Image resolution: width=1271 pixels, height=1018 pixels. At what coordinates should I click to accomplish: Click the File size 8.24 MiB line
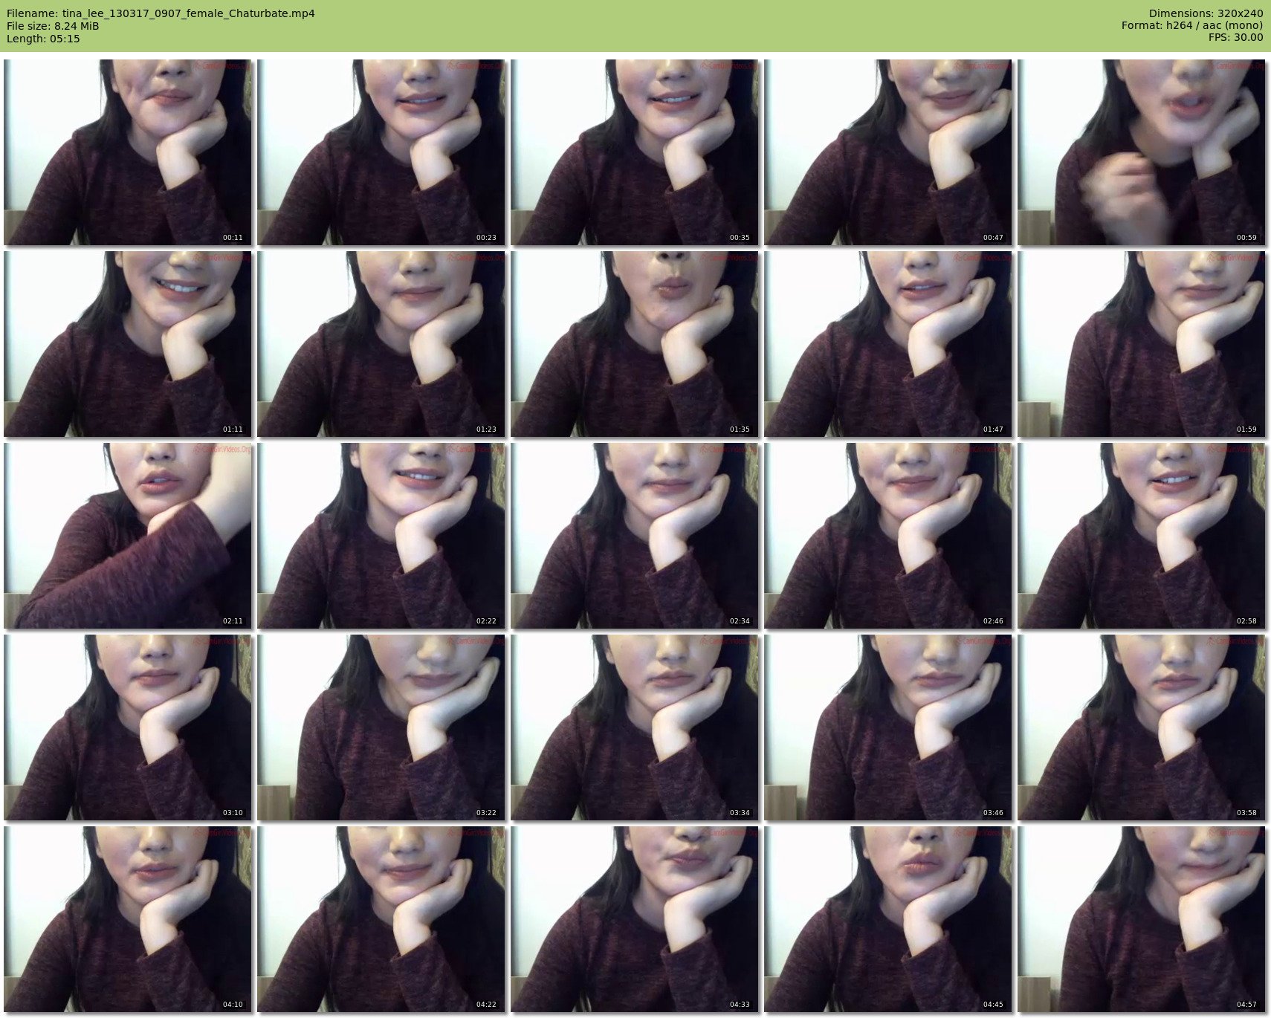coord(53,26)
